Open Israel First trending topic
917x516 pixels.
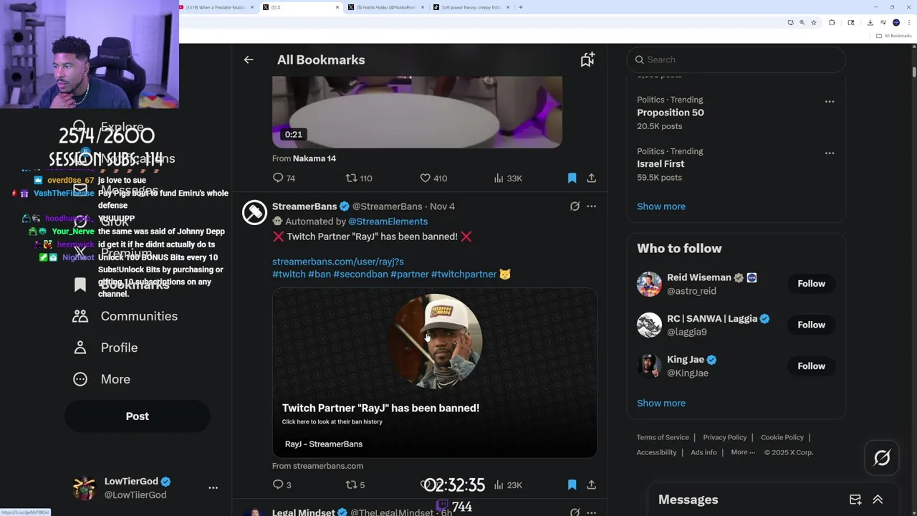tap(661, 164)
